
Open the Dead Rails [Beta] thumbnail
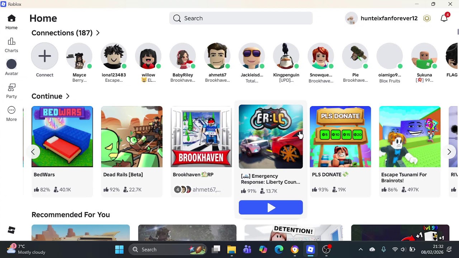point(132,137)
